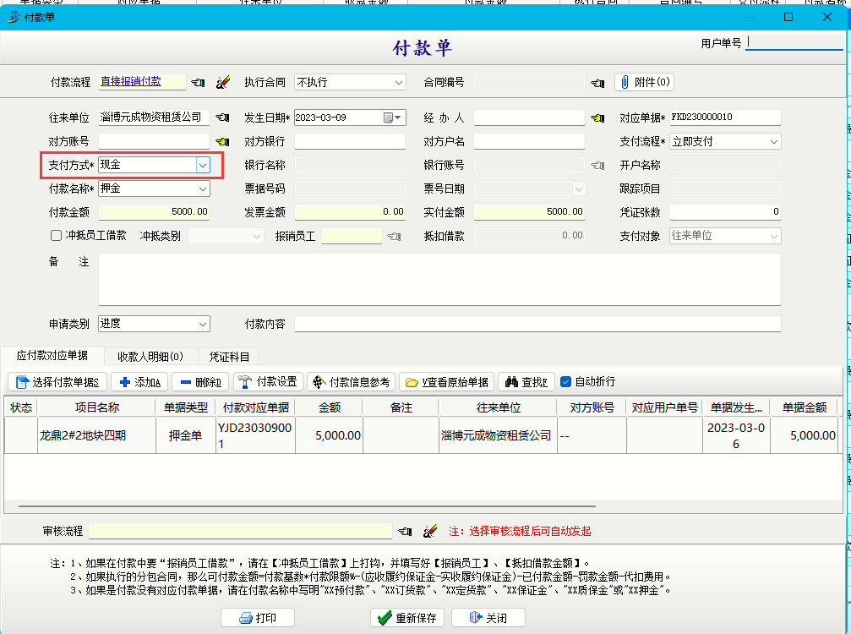Click the clear brush icon next to 付款流程

pyautogui.click(x=222, y=82)
